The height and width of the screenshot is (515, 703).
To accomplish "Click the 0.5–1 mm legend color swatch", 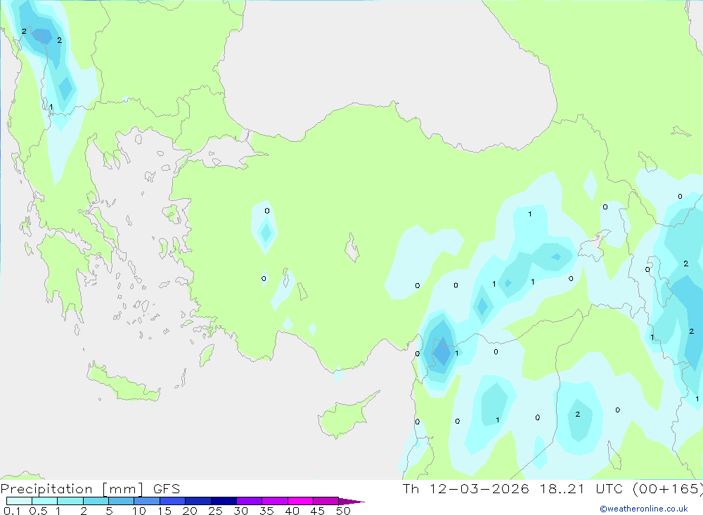I will (45, 501).
